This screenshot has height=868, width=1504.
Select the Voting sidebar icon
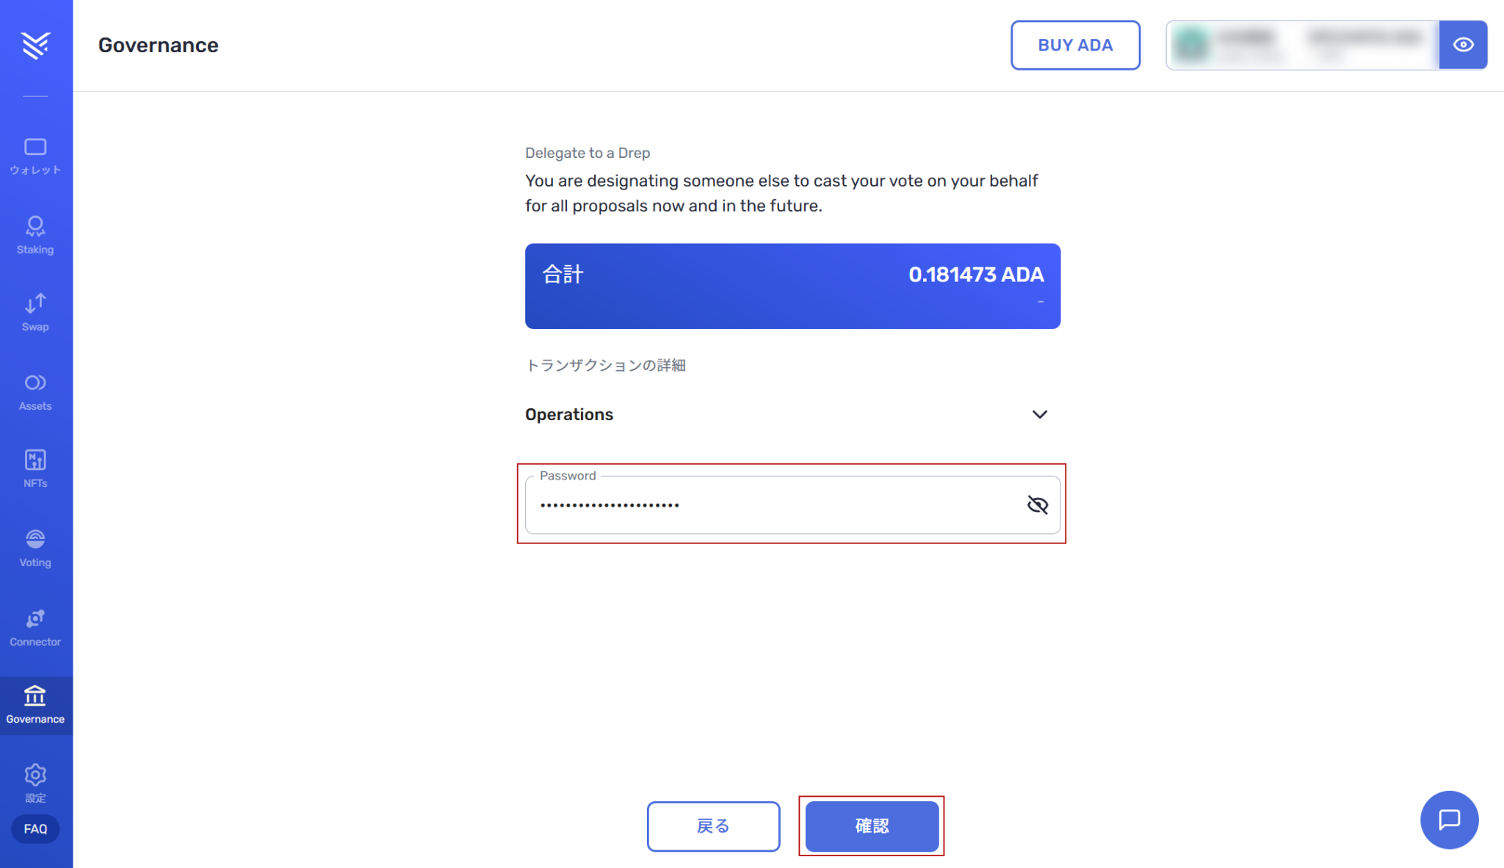tap(35, 546)
